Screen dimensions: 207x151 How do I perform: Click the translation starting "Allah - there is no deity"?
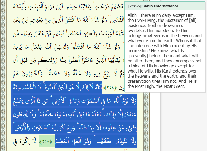(165, 51)
